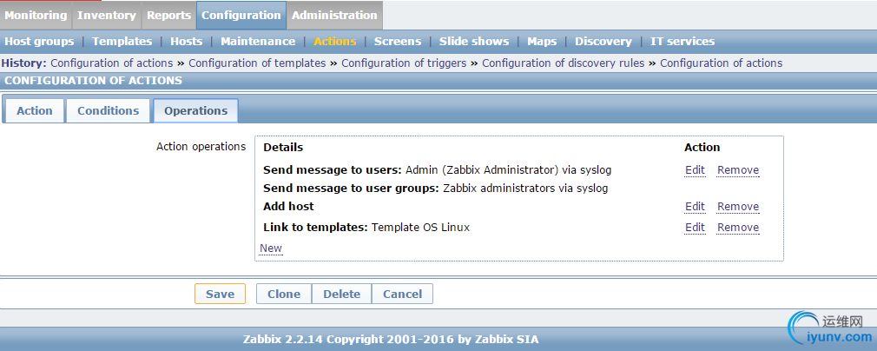Save the action configuration
Image resolution: width=877 pixels, height=351 pixels.
pyautogui.click(x=220, y=294)
